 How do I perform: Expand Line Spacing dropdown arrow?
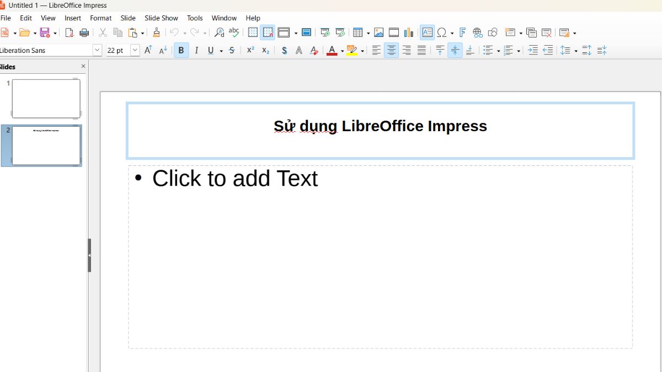coord(575,51)
